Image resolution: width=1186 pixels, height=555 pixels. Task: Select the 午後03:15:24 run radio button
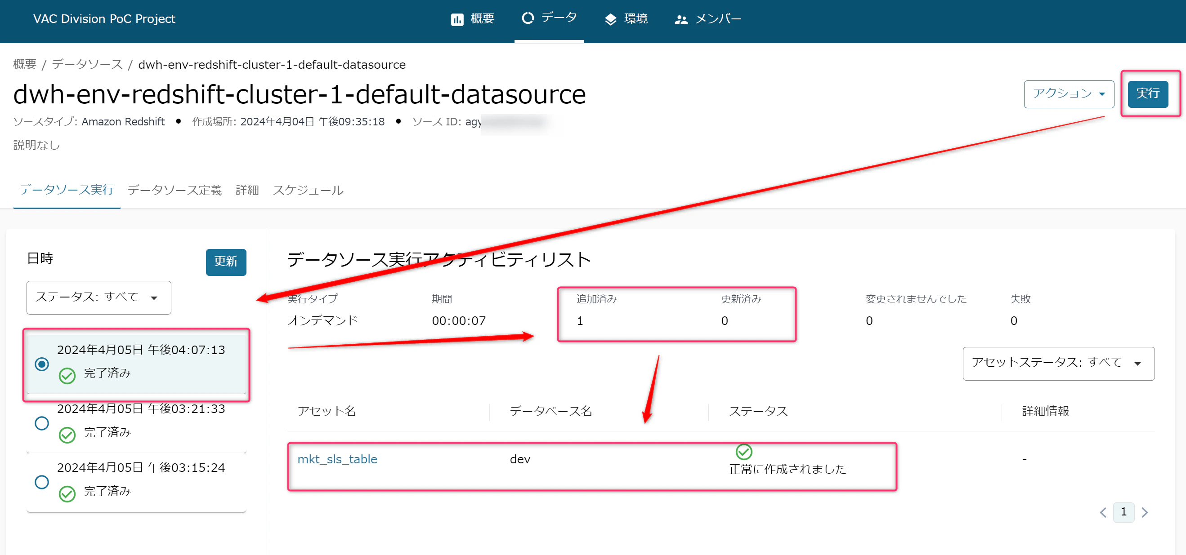[x=42, y=482]
